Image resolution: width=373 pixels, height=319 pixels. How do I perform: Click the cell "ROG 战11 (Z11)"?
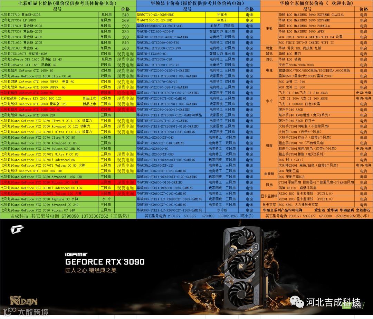point(316,160)
